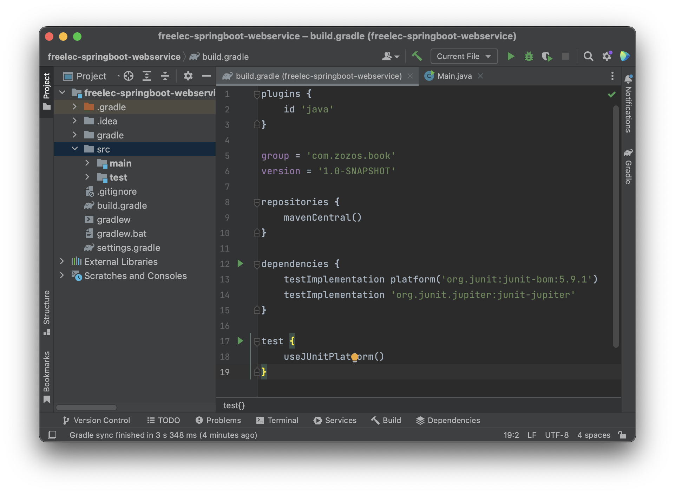The image size is (675, 494).
Task: Click the IDE settings gear with badge
Action: point(607,56)
